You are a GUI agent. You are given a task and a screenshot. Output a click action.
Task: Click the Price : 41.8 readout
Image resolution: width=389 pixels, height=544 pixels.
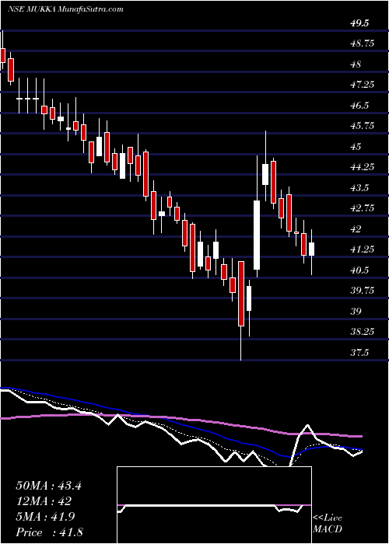click(49, 532)
